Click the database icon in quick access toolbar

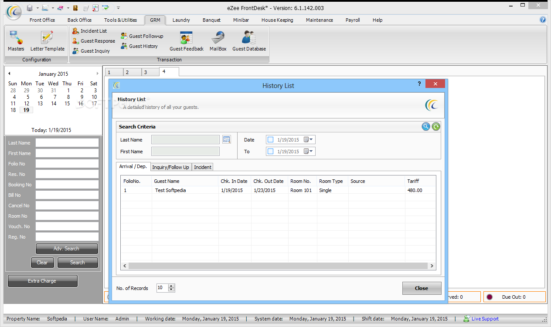tap(30, 8)
